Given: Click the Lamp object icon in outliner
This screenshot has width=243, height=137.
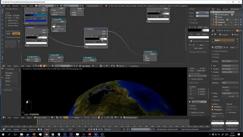Looking at the screenshot, I should (x=216, y=25).
